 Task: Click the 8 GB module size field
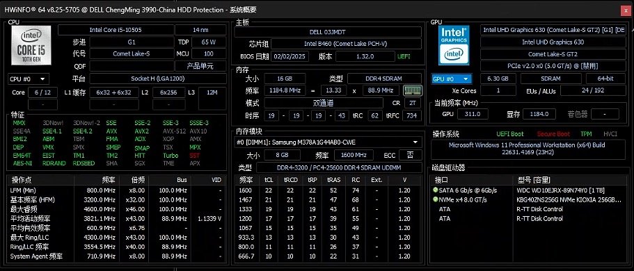283,155
